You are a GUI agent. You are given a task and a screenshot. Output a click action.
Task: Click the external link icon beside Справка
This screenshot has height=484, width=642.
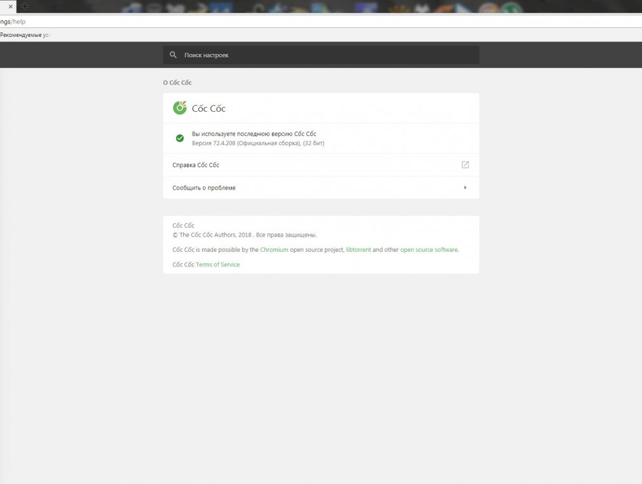(x=465, y=165)
